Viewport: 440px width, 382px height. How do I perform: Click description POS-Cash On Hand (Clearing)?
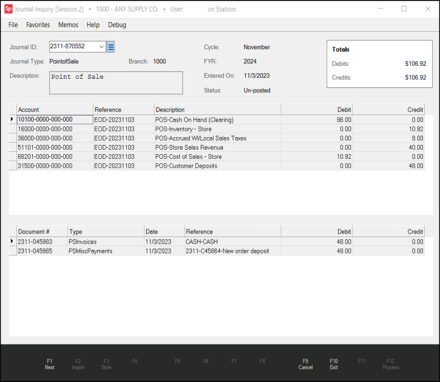pyautogui.click(x=194, y=120)
